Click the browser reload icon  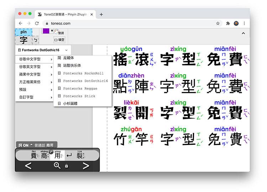[37, 23]
